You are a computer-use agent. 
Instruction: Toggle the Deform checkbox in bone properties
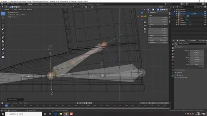coord(178,75)
